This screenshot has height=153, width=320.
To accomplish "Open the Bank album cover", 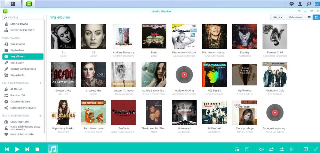I will click(154, 36).
